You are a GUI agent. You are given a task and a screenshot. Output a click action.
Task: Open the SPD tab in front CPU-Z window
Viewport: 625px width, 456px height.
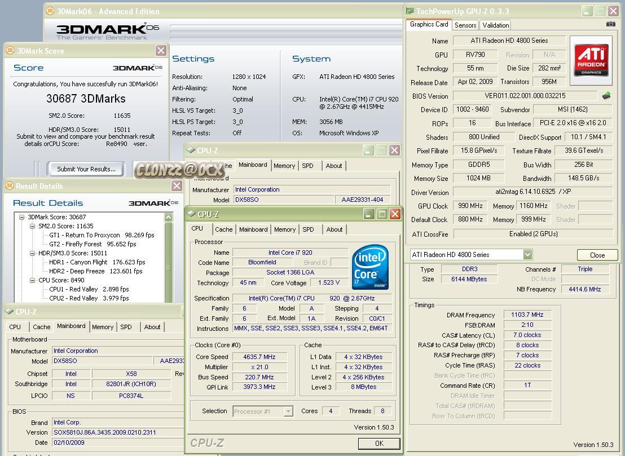[308, 229]
